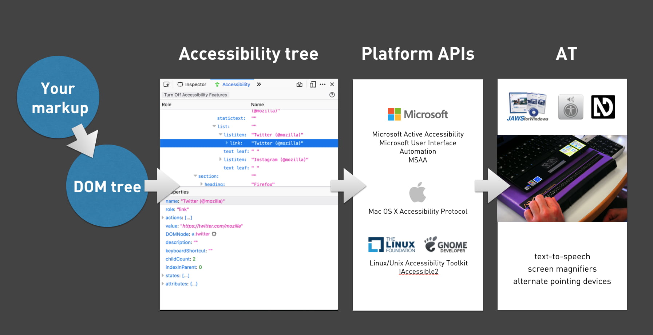Click the DOM node target icon beside a.twitter
653x335 pixels.
[x=214, y=234]
